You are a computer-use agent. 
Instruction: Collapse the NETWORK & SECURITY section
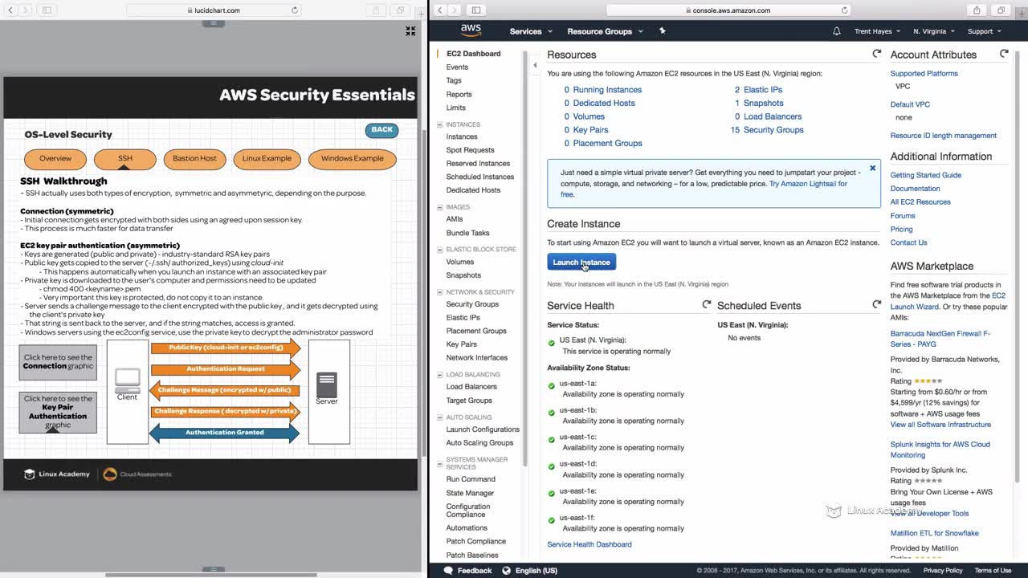(x=440, y=292)
